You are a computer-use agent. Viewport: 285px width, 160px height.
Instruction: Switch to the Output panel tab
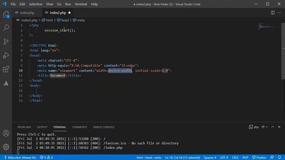coord(42,127)
